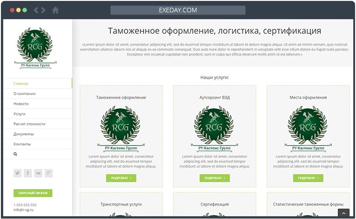356x219 pixels.
Task: Click the phone number 1-555-555-555
Action: pyautogui.click(x=25, y=205)
